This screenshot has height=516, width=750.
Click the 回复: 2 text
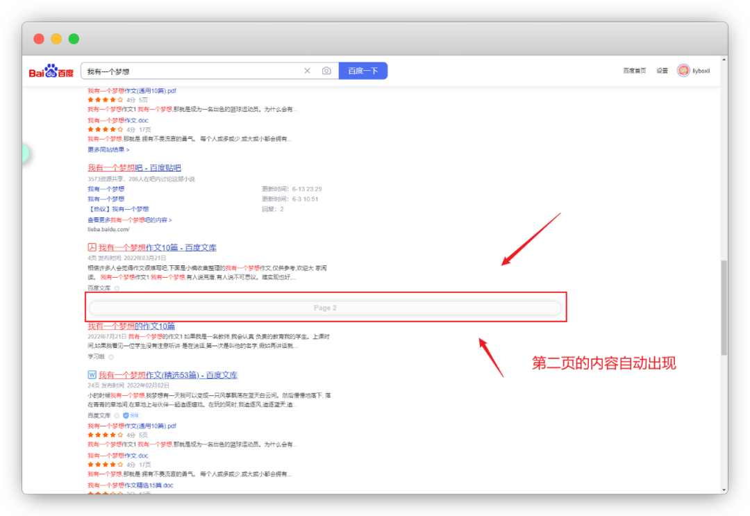tap(273, 209)
